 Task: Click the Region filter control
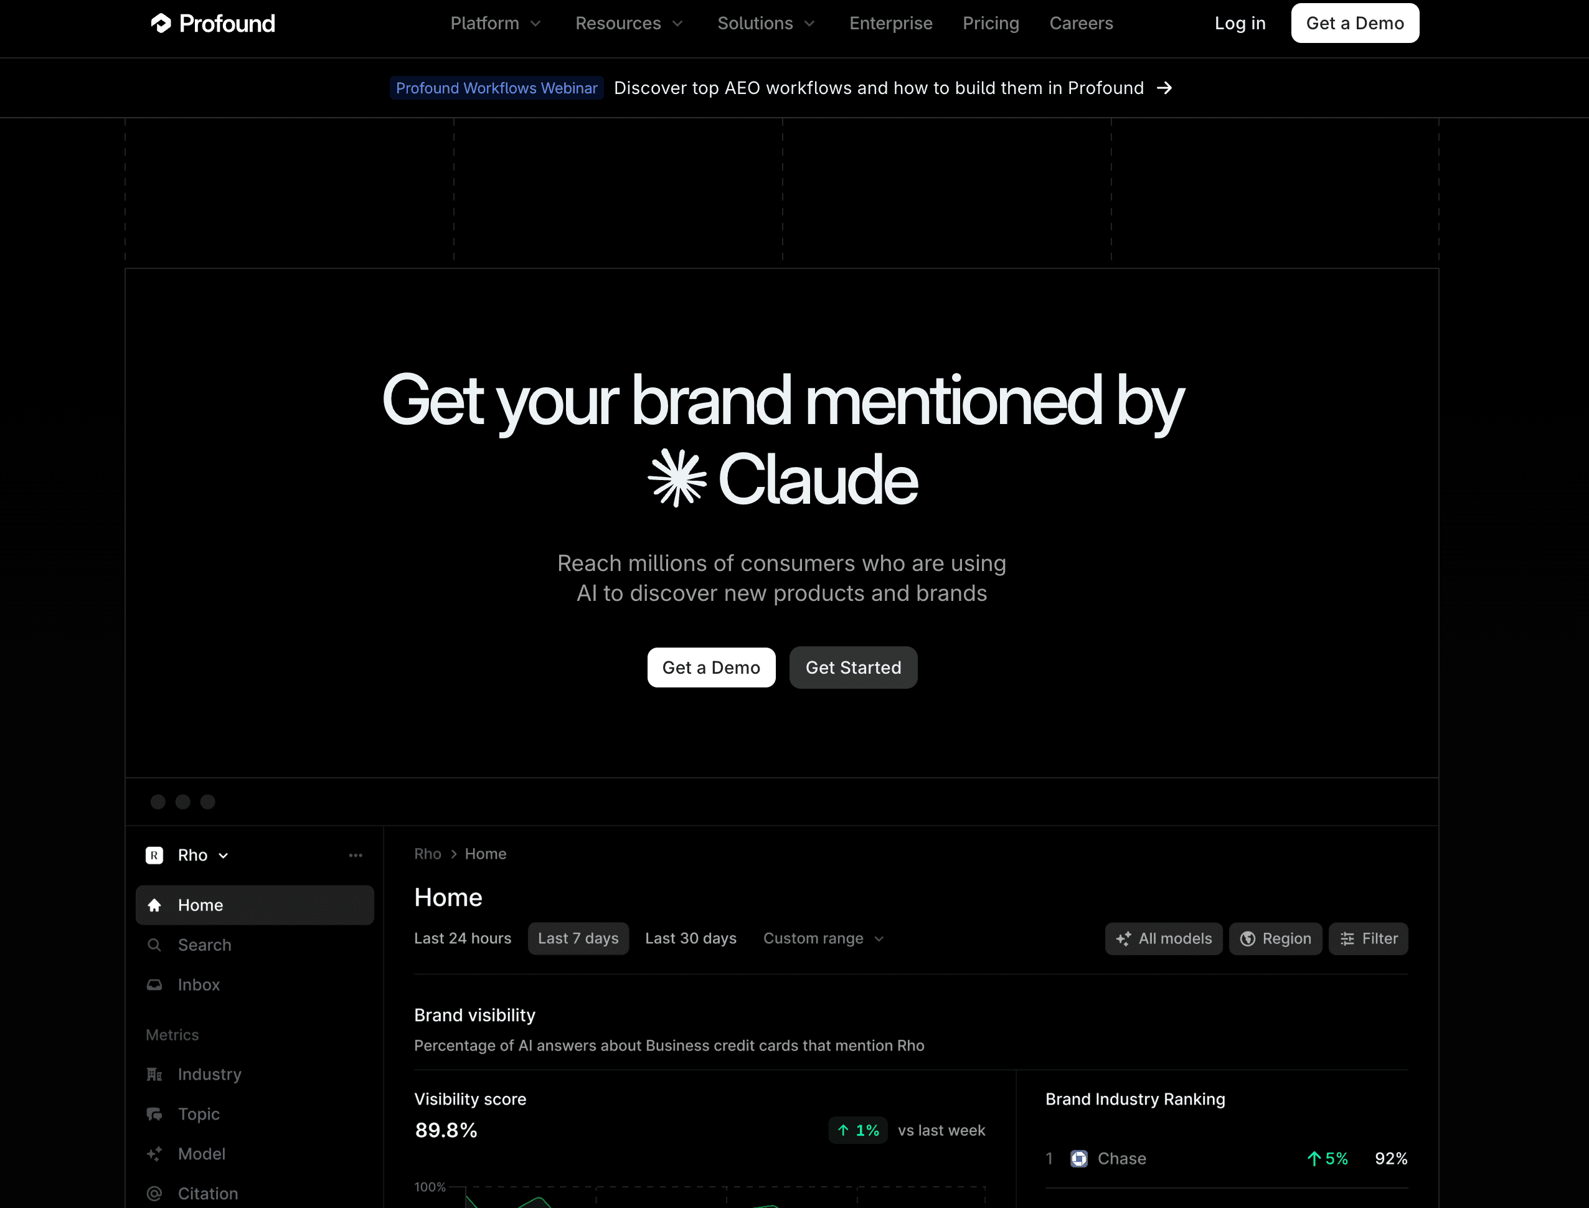tap(1276, 938)
